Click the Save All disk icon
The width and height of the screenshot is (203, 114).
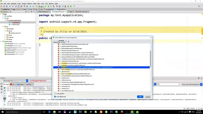pyautogui.click(x=4, y=6)
